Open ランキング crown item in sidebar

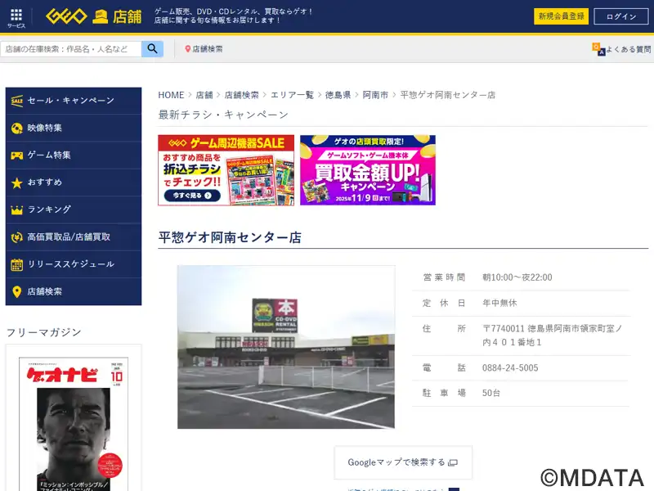(x=73, y=209)
